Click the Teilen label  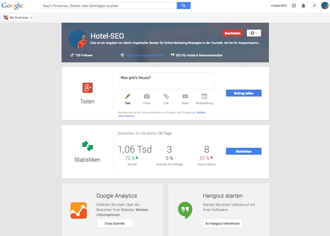(x=88, y=102)
